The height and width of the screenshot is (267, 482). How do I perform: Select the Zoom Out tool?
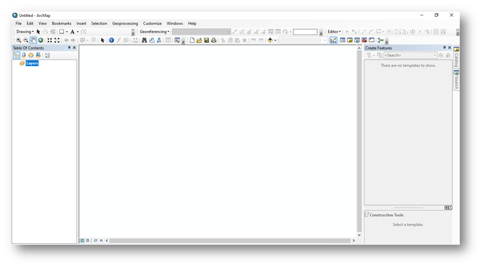click(26, 40)
